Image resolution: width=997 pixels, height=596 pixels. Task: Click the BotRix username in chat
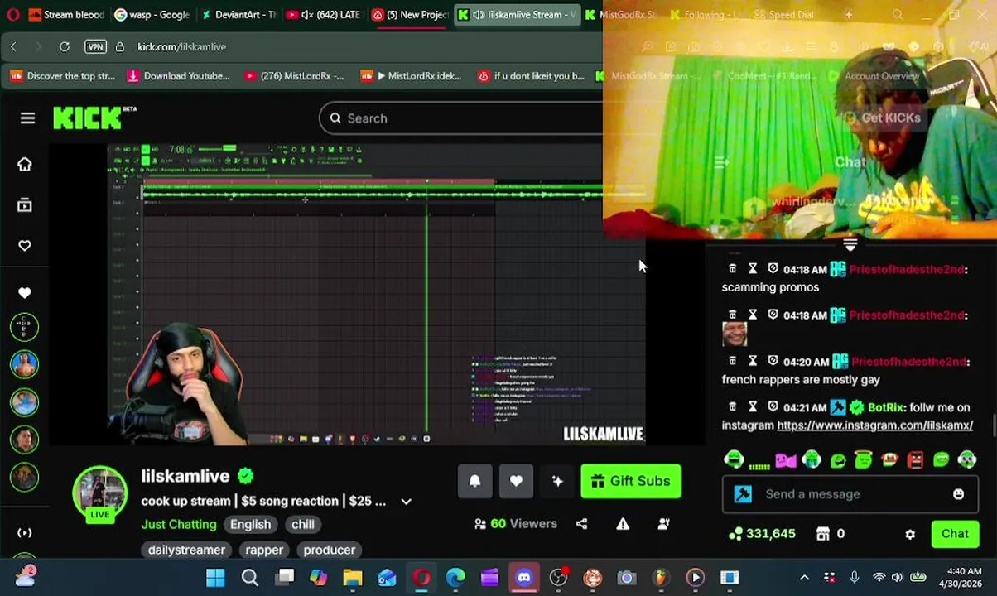[x=885, y=407]
